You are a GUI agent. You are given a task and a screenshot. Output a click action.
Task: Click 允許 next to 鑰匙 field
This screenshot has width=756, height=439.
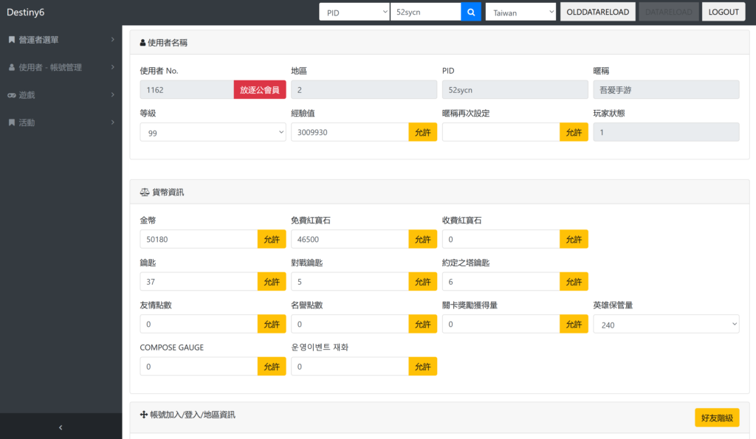tap(272, 281)
